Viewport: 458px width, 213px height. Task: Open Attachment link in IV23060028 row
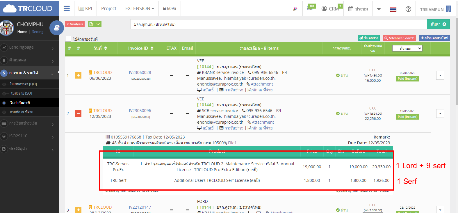click(x=260, y=84)
